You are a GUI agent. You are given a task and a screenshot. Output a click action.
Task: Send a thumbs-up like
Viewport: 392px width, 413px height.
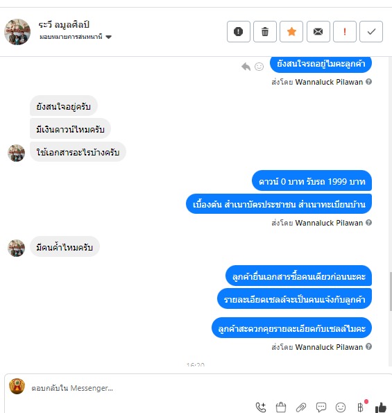pos(381,407)
